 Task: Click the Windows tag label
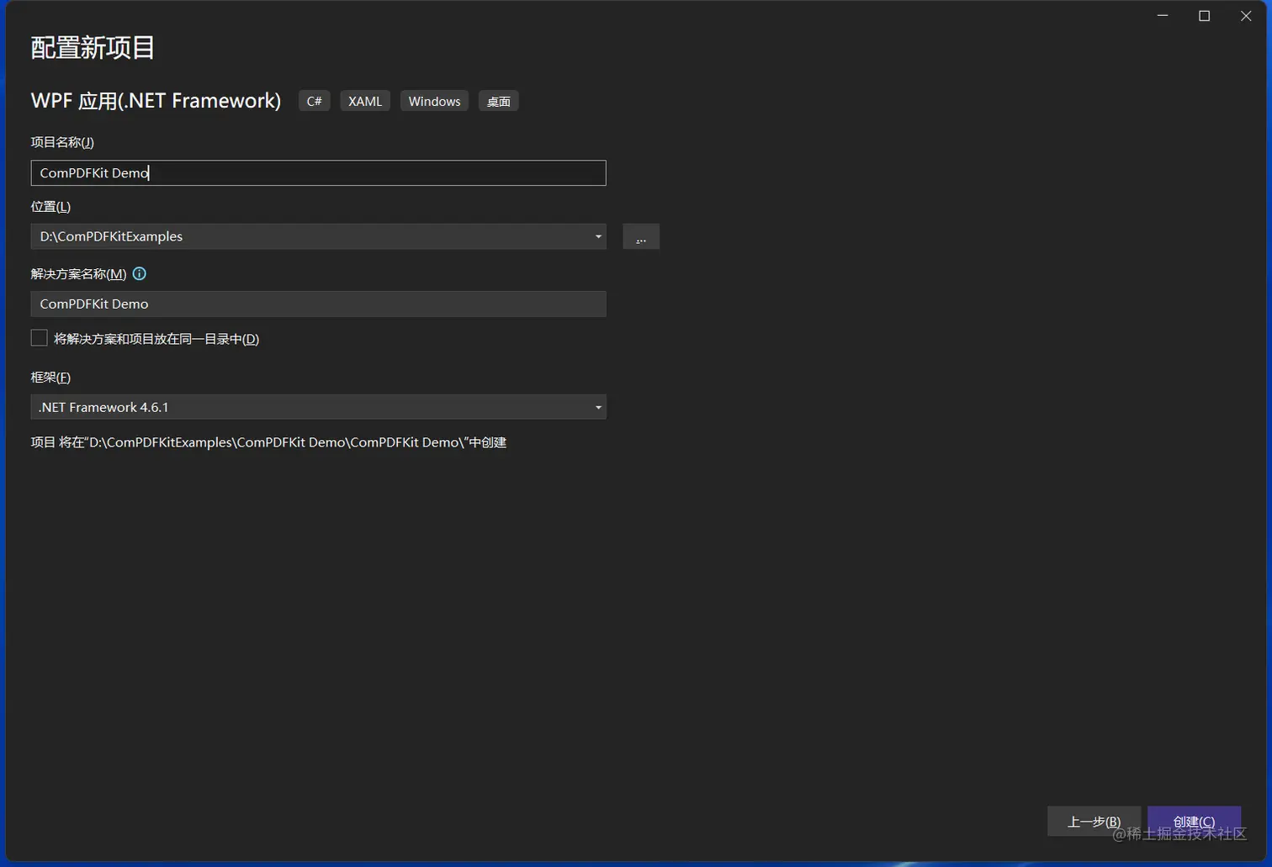[434, 101]
